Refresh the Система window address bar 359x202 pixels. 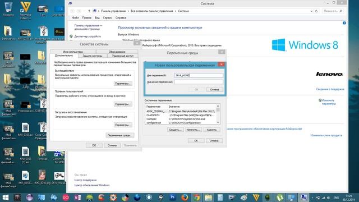pyautogui.click(x=316, y=11)
